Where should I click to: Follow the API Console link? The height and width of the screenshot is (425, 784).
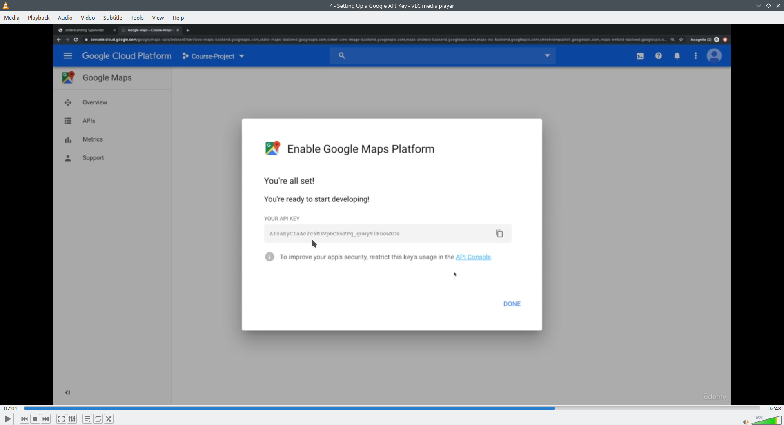[x=473, y=257]
